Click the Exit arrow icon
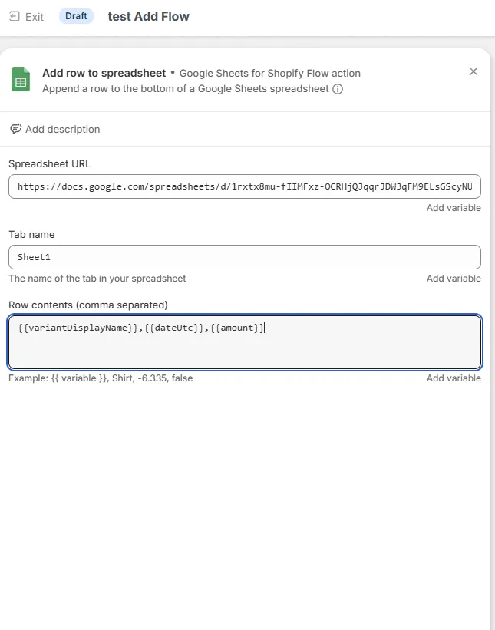495x630 pixels. (14, 16)
